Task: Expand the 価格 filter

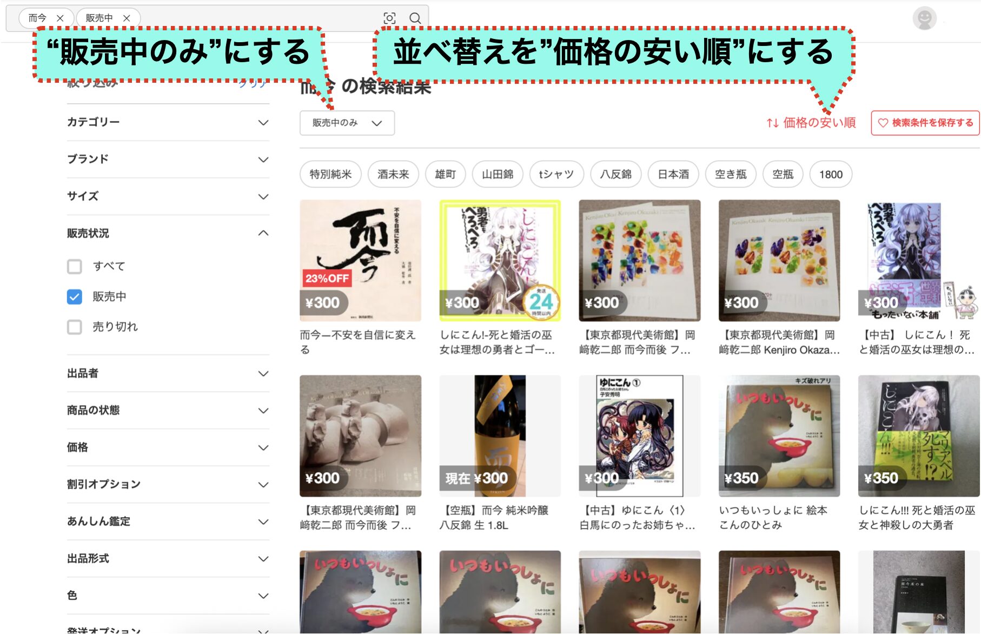Action: pos(168,447)
